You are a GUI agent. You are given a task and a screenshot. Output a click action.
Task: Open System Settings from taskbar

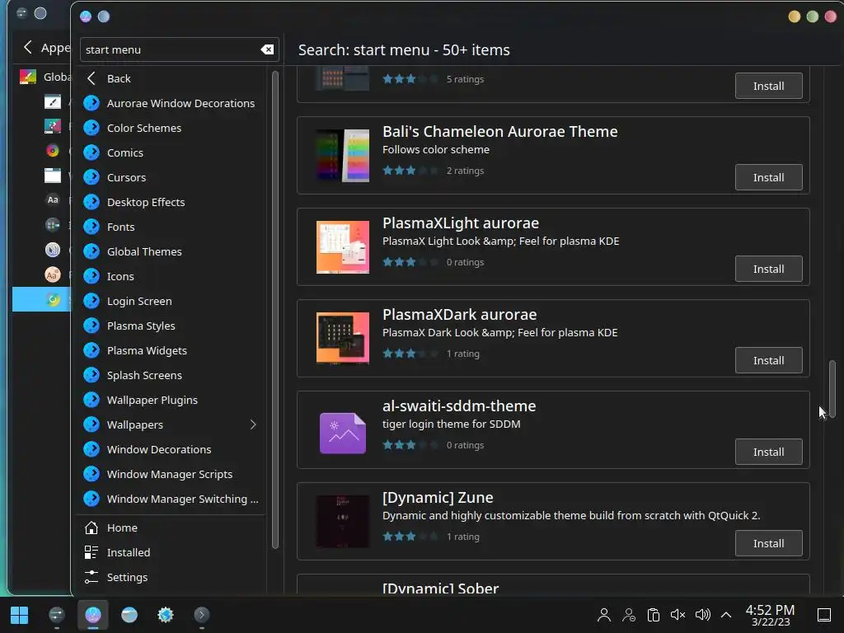point(57,615)
